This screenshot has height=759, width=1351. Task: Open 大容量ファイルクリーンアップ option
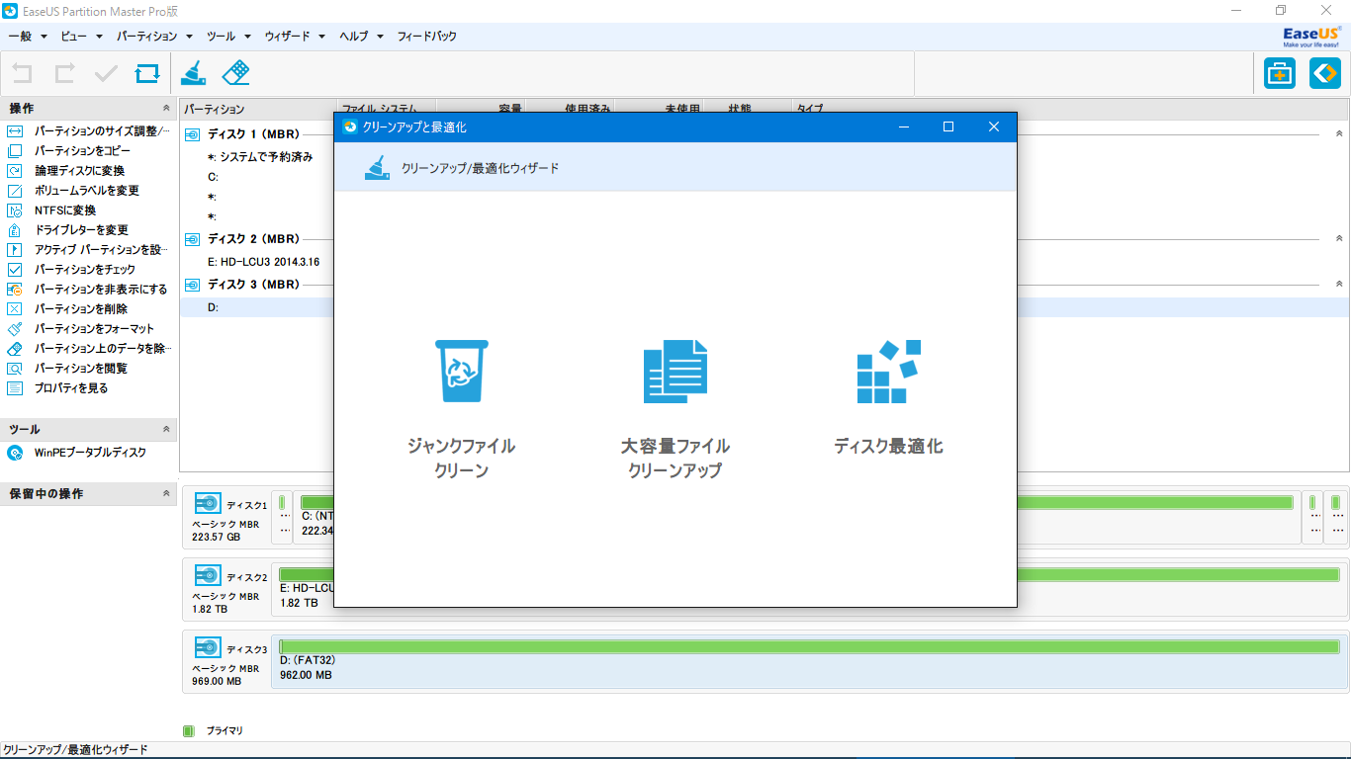(675, 410)
